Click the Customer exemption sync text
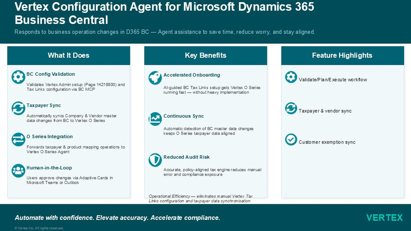The height and width of the screenshot is (231, 411). pos(327,142)
